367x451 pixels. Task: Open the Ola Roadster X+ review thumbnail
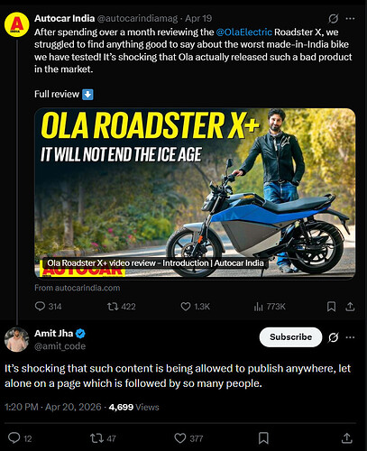coord(195,193)
